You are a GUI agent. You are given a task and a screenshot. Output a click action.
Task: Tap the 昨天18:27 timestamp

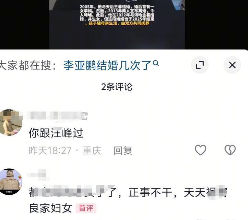coord(50,151)
